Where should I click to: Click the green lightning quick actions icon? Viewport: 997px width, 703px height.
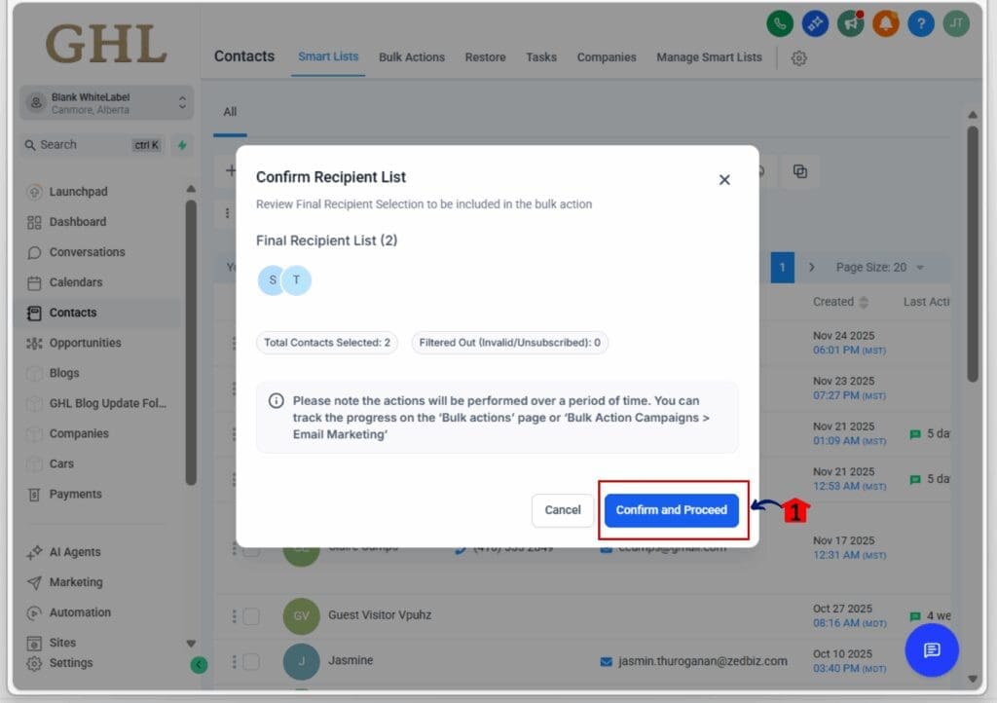(x=181, y=145)
